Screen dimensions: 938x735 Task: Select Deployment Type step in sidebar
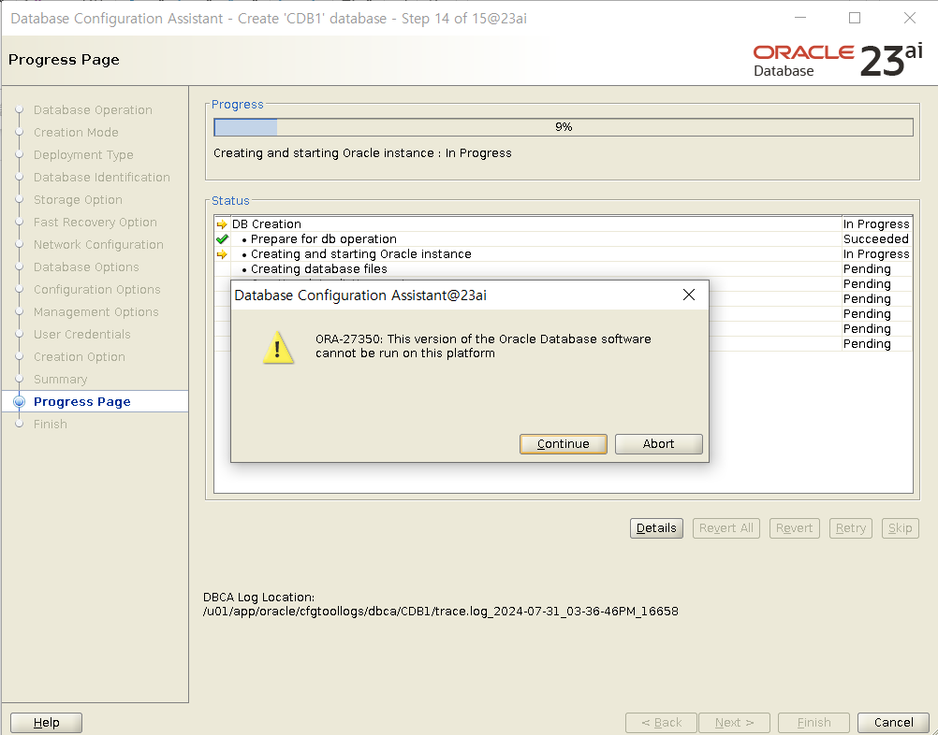point(83,155)
